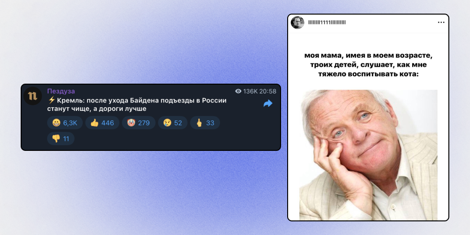Image resolution: width=470 pixels, height=235 pixels.
Task: Toggle the thumbs-up reaction 446
Action: tap(102, 123)
